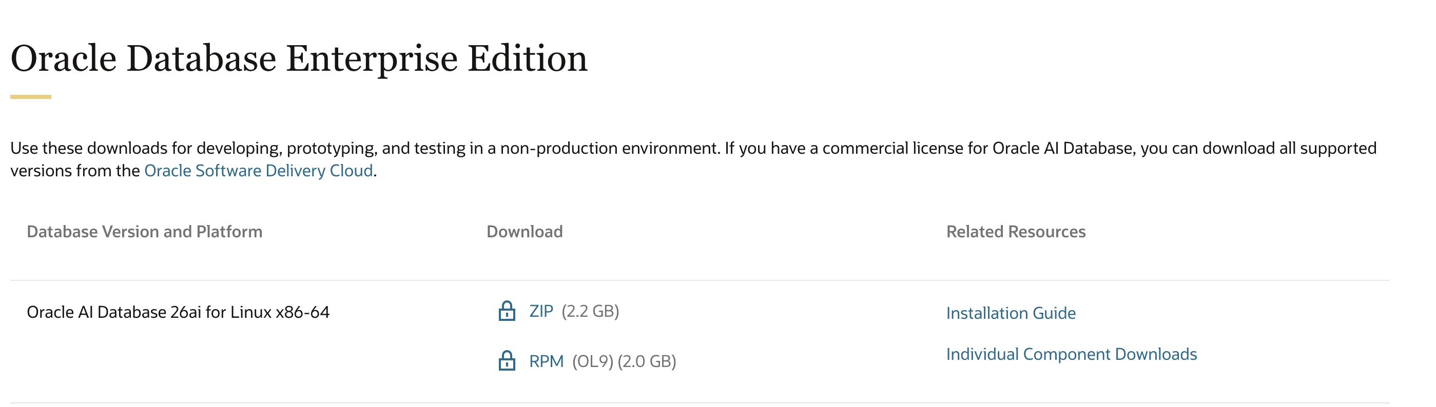This screenshot has height=407, width=1436.
Task: Click the yellow accent bar under the heading
Action: [31, 97]
